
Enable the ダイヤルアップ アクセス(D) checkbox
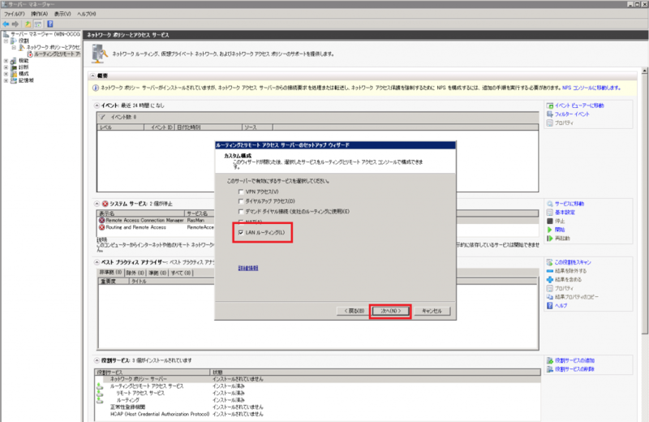(241, 201)
